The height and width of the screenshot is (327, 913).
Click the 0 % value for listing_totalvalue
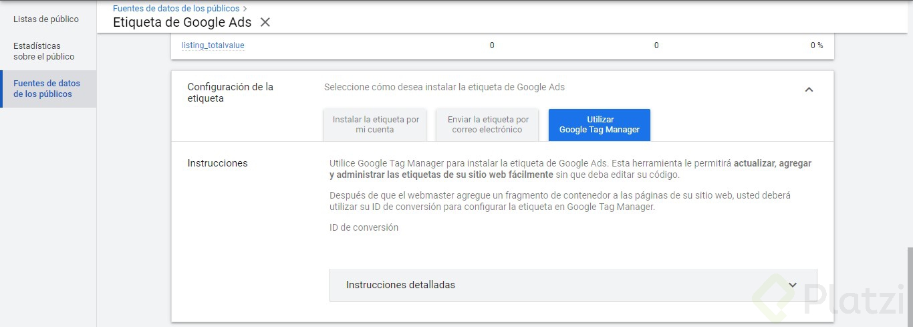pyautogui.click(x=816, y=45)
